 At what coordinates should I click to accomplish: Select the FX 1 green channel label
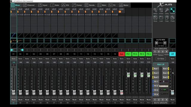coord(128,54)
